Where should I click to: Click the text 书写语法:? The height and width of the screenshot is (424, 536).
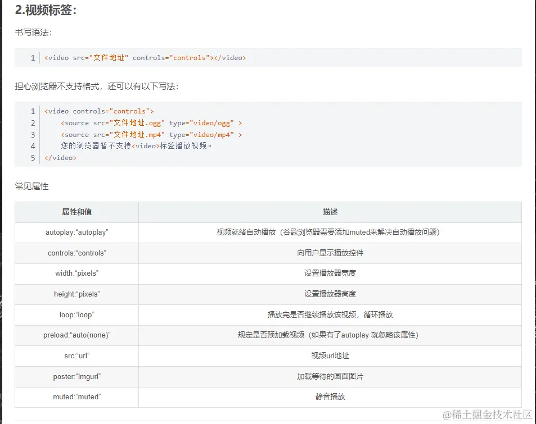[x=33, y=33]
